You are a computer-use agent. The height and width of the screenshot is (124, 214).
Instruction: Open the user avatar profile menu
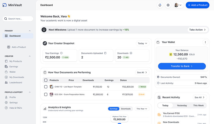(x=178, y=5)
